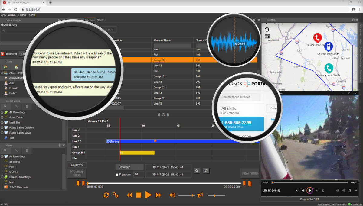
Task: Click the loop playback icon above playback controls
Action: 106,195
